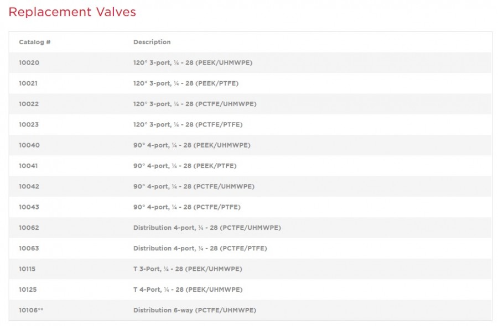Click the 120° 3-port PEEK/PTFE description
This screenshot has height=326, width=498.
pyautogui.click(x=186, y=83)
